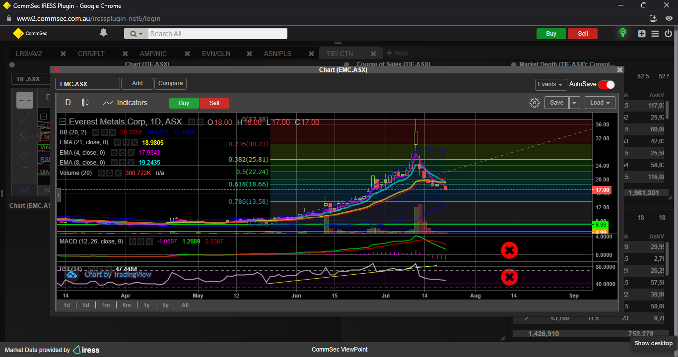Screen dimensions: 678x357
Task: Open the D timeframe interval selector
Action: tap(68, 103)
